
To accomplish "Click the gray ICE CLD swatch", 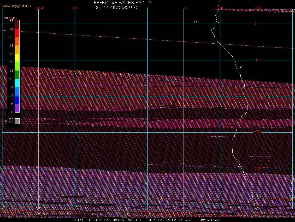I will (17, 121).
